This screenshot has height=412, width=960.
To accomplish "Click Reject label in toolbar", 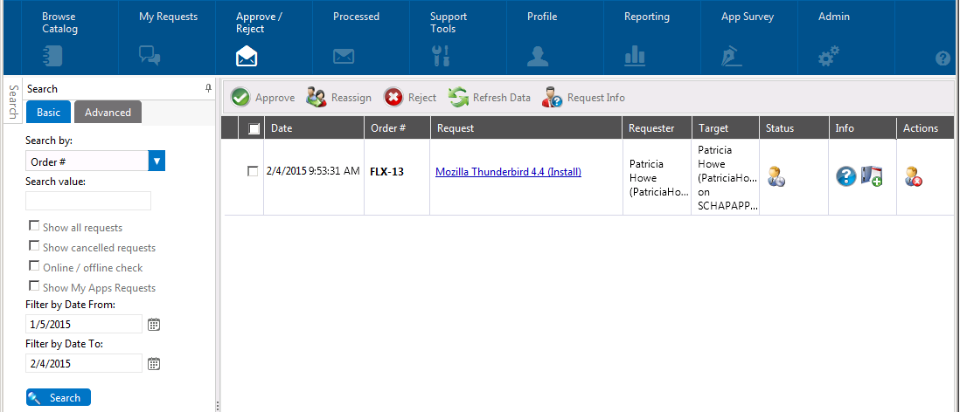I will tap(422, 98).
